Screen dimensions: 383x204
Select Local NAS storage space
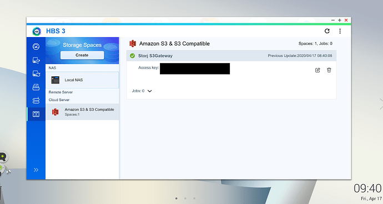(82, 80)
